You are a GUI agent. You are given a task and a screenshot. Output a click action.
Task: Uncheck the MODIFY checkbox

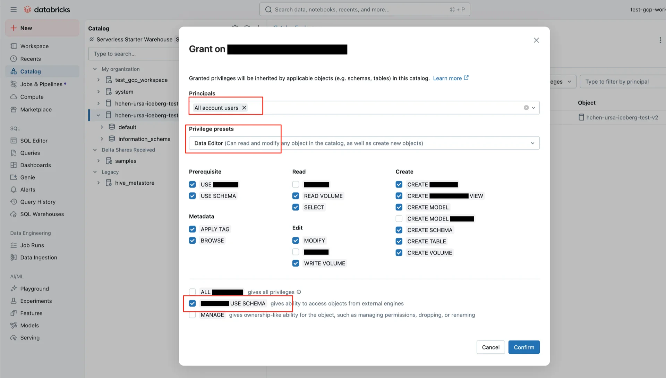click(296, 241)
